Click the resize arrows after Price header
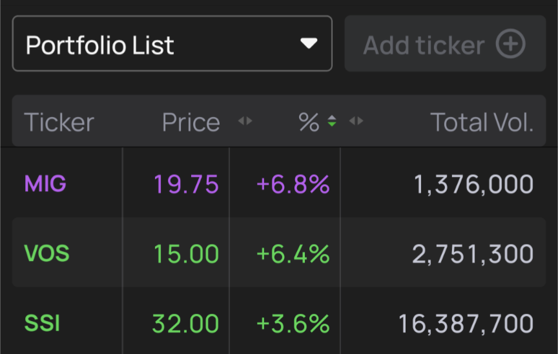 click(245, 121)
